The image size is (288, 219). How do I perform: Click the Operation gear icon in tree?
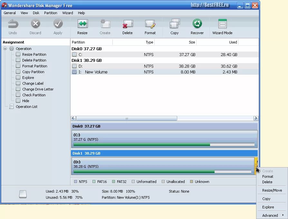pos(12,48)
